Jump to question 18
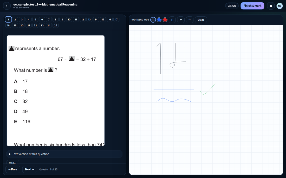This screenshot has height=178, width=286. (x=8, y=25)
